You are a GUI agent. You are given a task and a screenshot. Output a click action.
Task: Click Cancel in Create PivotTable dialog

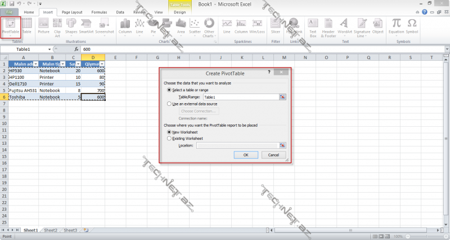pyautogui.click(x=273, y=155)
